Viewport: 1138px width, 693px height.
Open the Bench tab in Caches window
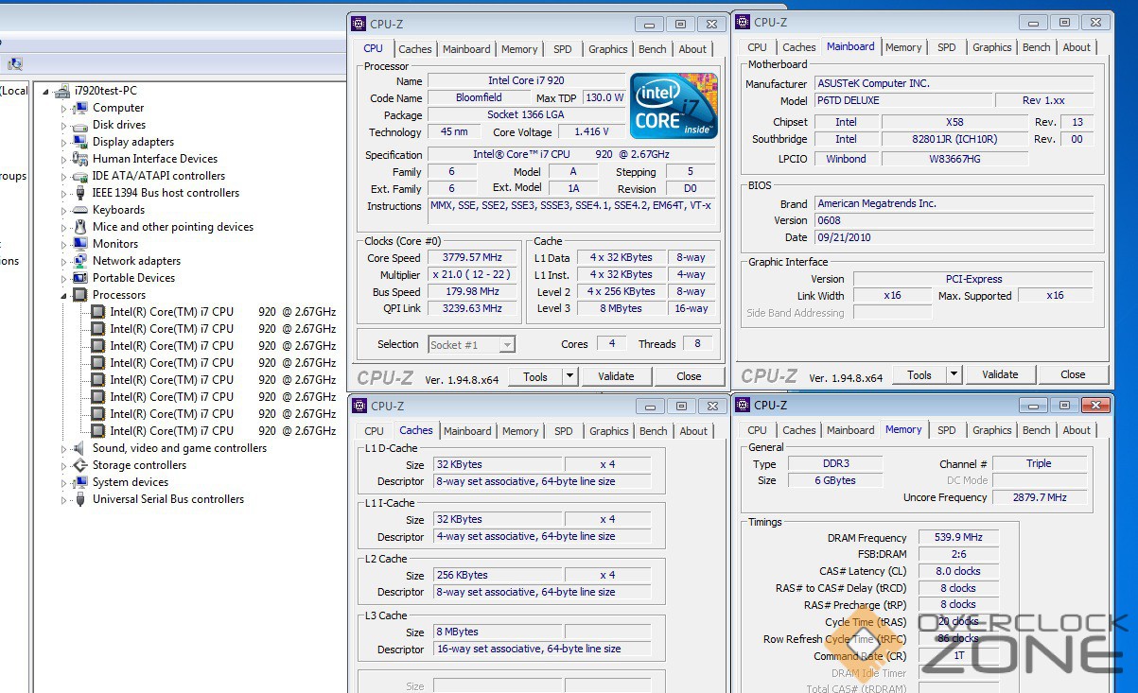coord(653,431)
